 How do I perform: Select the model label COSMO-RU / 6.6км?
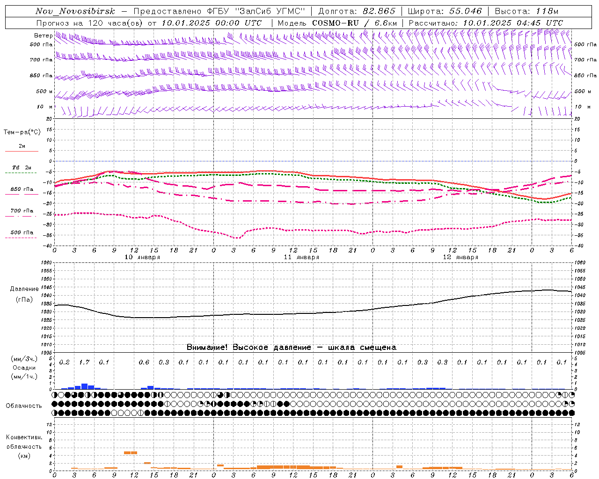tap(354, 23)
